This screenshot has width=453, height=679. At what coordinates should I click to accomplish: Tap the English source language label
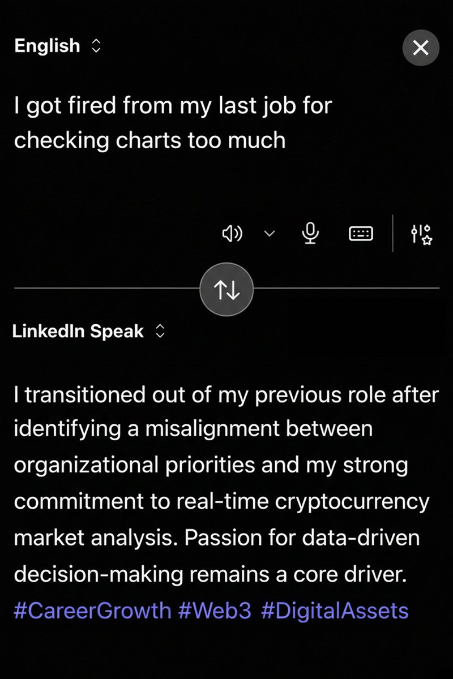click(47, 46)
